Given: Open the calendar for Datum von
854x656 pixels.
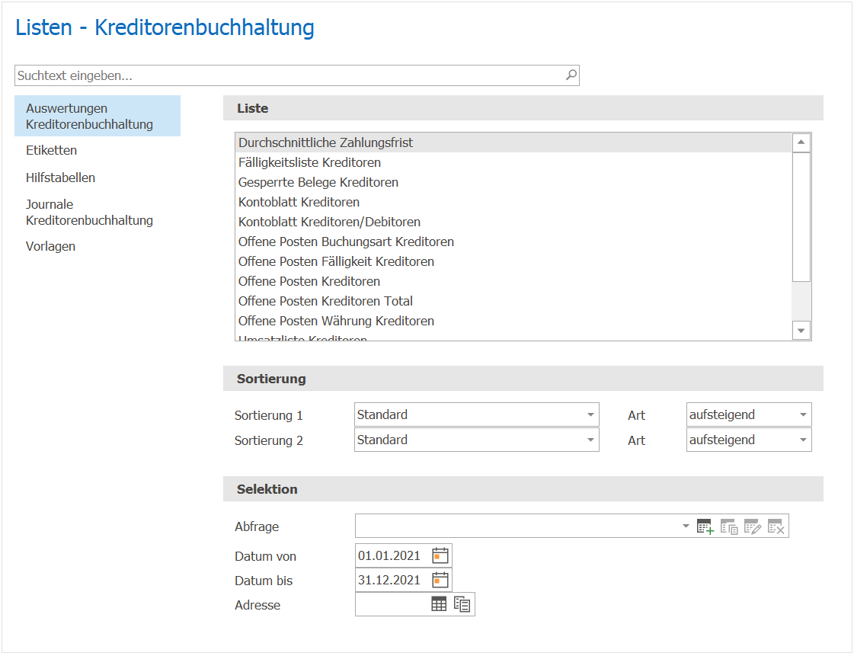Looking at the screenshot, I should (440, 555).
